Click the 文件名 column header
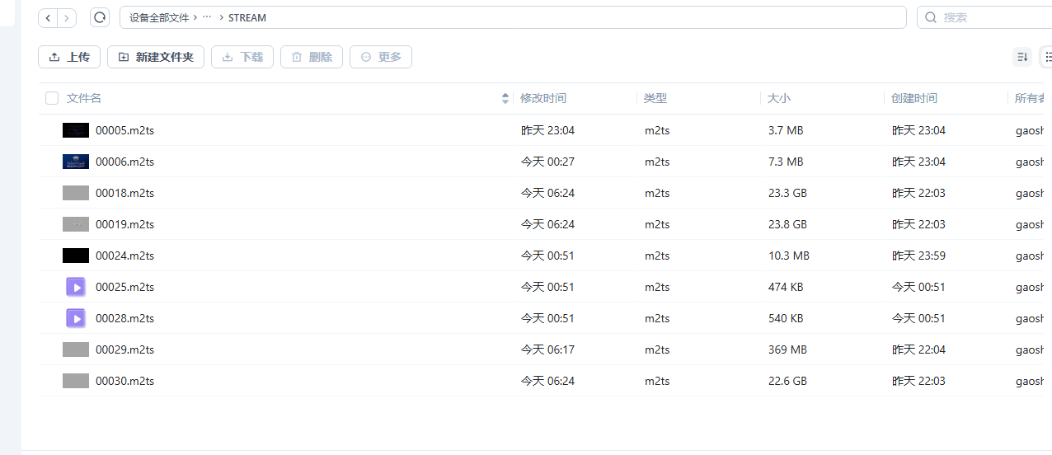This screenshot has height=455, width=1052. 84,98
